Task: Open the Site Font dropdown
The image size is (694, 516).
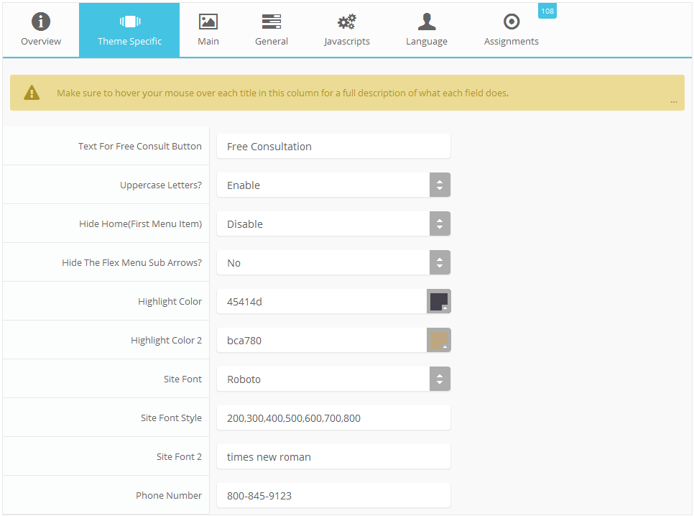Action: 440,379
